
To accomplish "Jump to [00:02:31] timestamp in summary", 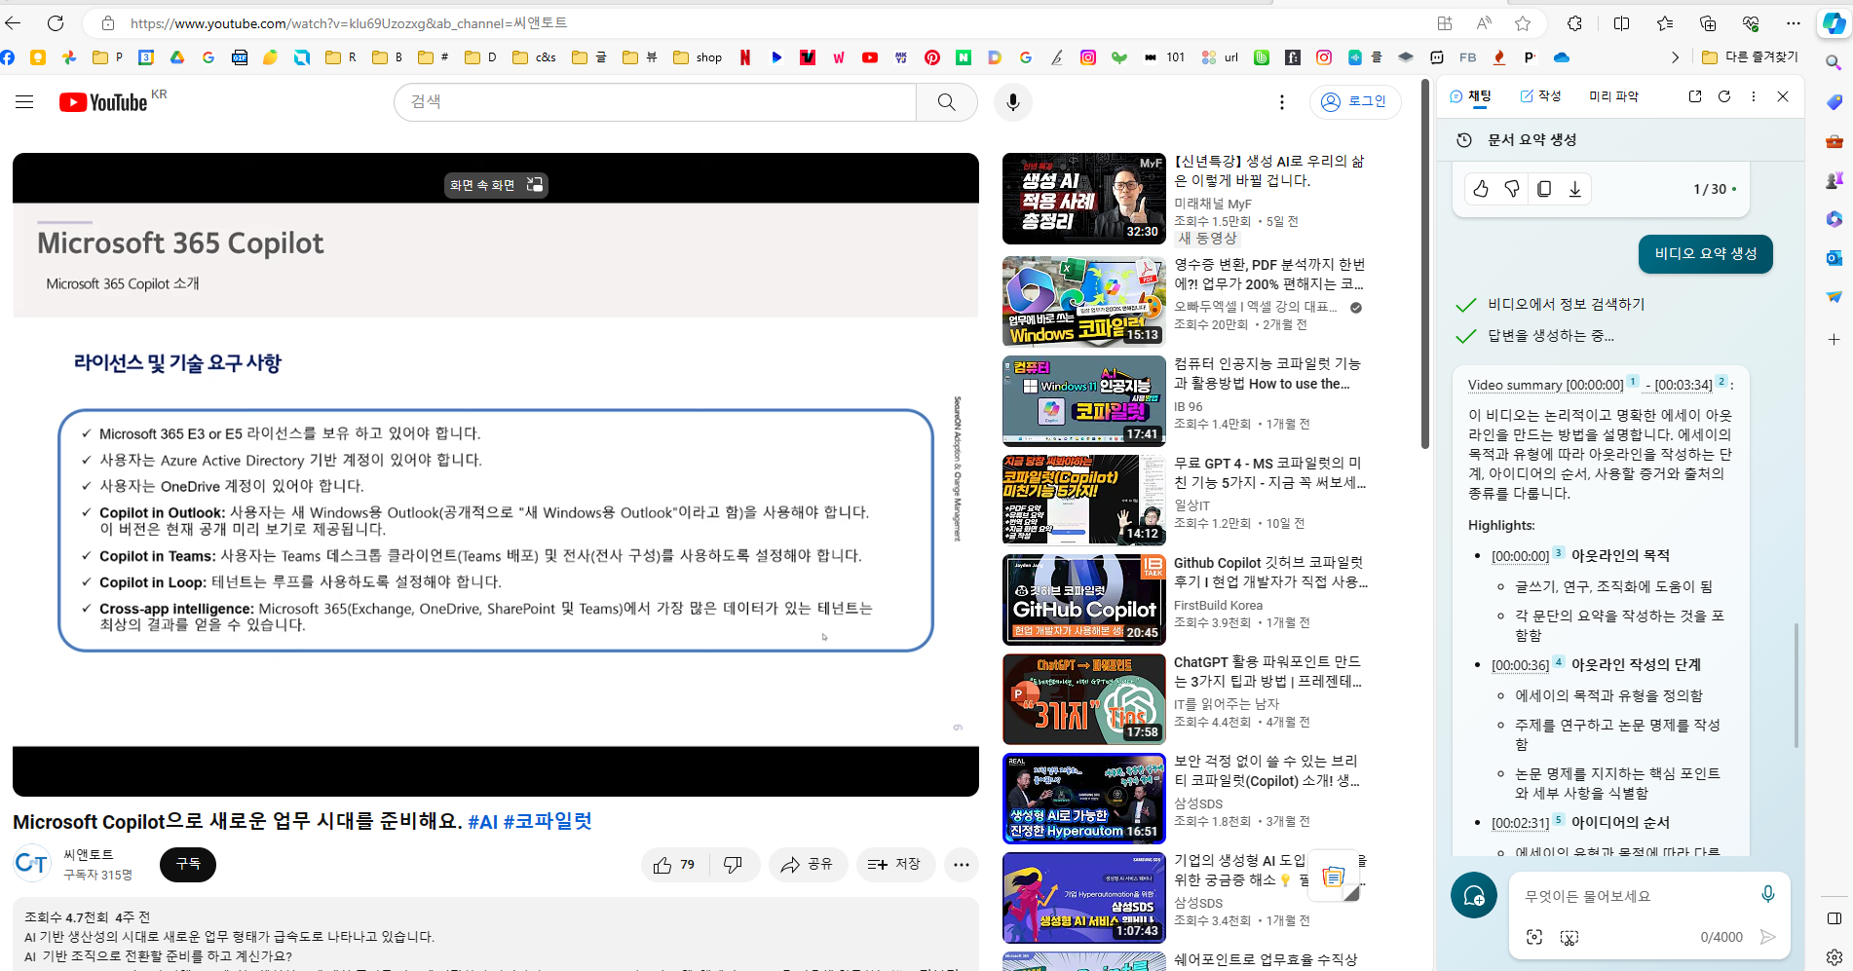I will pyautogui.click(x=1520, y=823).
